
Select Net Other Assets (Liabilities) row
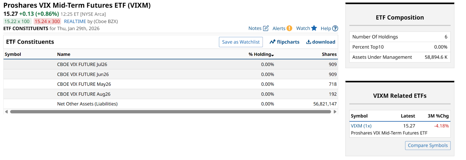point(171,104)
